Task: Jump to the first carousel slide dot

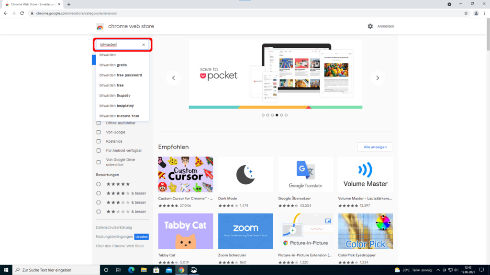Action: 263,115
